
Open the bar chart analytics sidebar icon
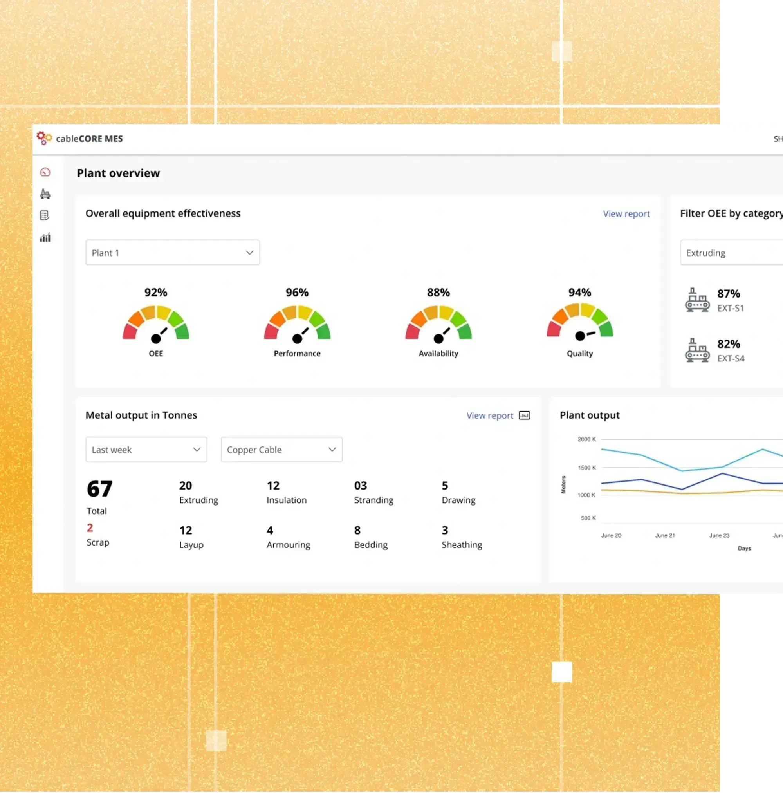click(x=45, y=237)
